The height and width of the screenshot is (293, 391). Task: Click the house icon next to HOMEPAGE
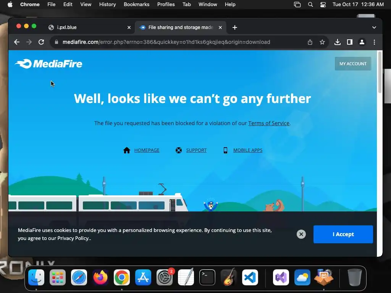point(127,150)
